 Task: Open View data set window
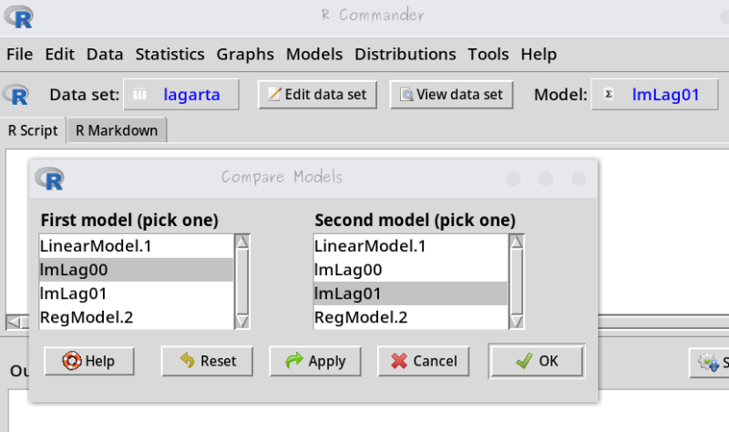pos(452,95)
